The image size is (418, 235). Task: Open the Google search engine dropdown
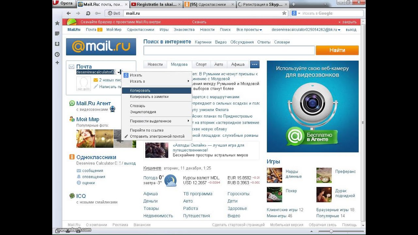[x=296, y=13]
